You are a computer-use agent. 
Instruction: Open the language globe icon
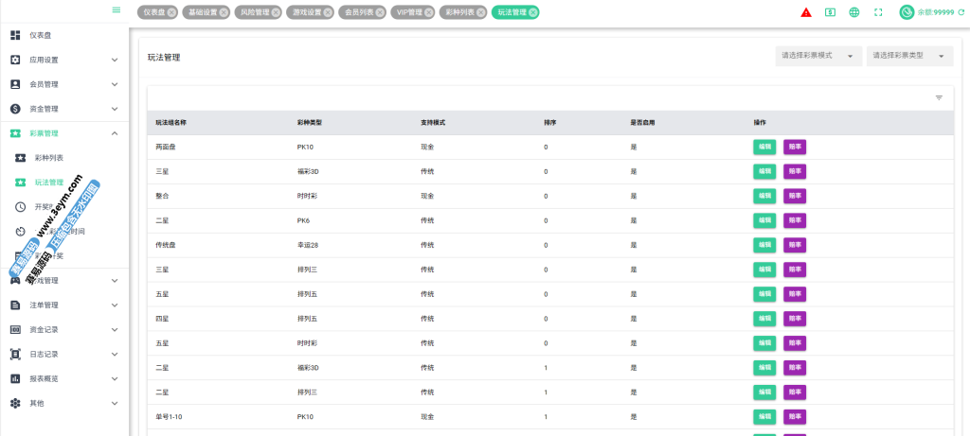(854, 12)
